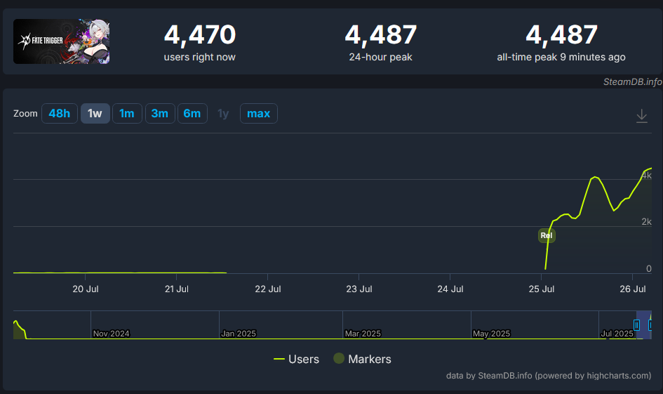663x394 pixels.
Task: Click the Rel release marker on chart
Action: click(547, 236)
